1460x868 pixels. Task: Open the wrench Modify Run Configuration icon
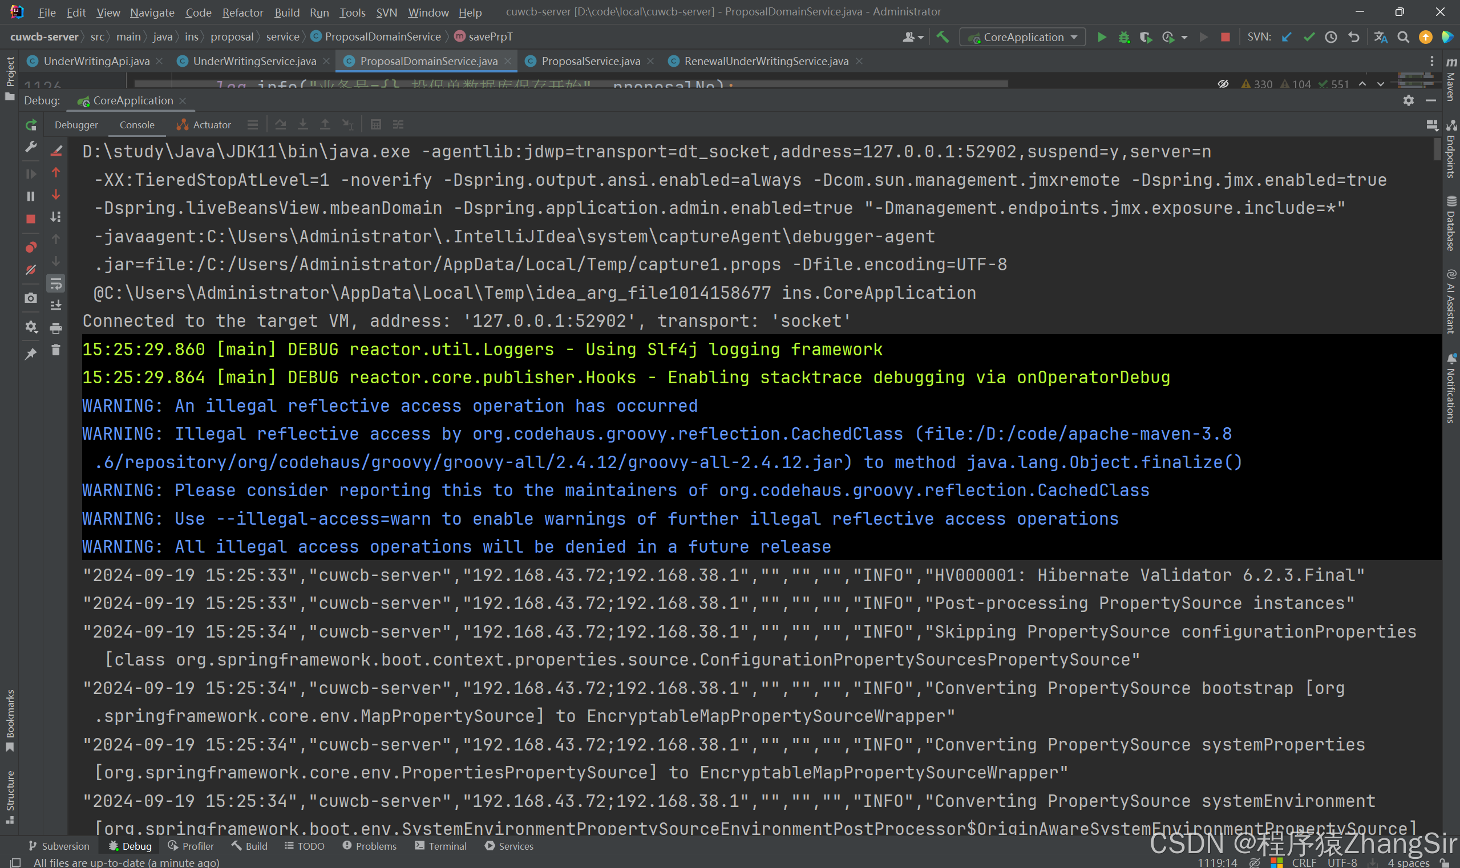pyautogui.click(x=31, y=146)
